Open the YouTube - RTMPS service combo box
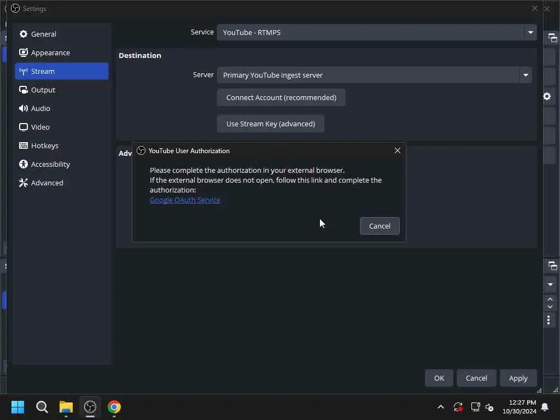The height and width of the screenshot is (420, 560). coord(376,32)
